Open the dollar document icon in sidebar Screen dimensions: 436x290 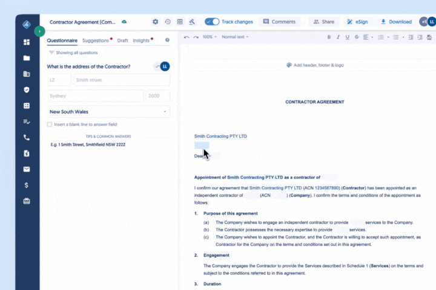(x=27, y=153)
